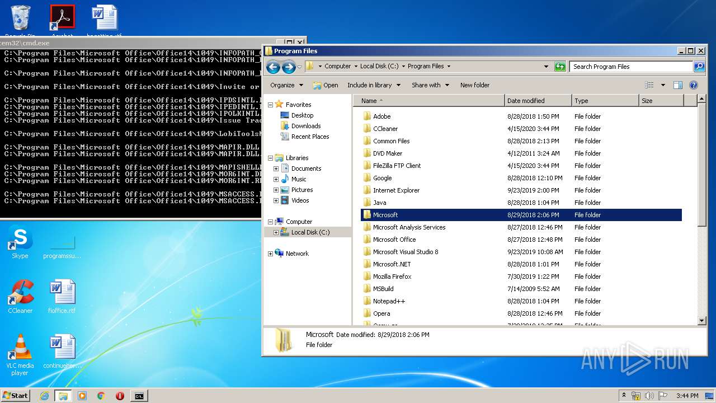Select Desktop under Favorites
716x403 pixels.
[x=296, y=115]
